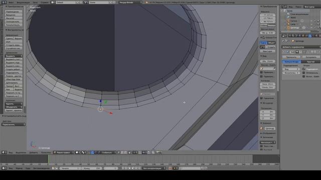Jump to last frame in timeline
This screenshot has width=321, height=180.
139,168
